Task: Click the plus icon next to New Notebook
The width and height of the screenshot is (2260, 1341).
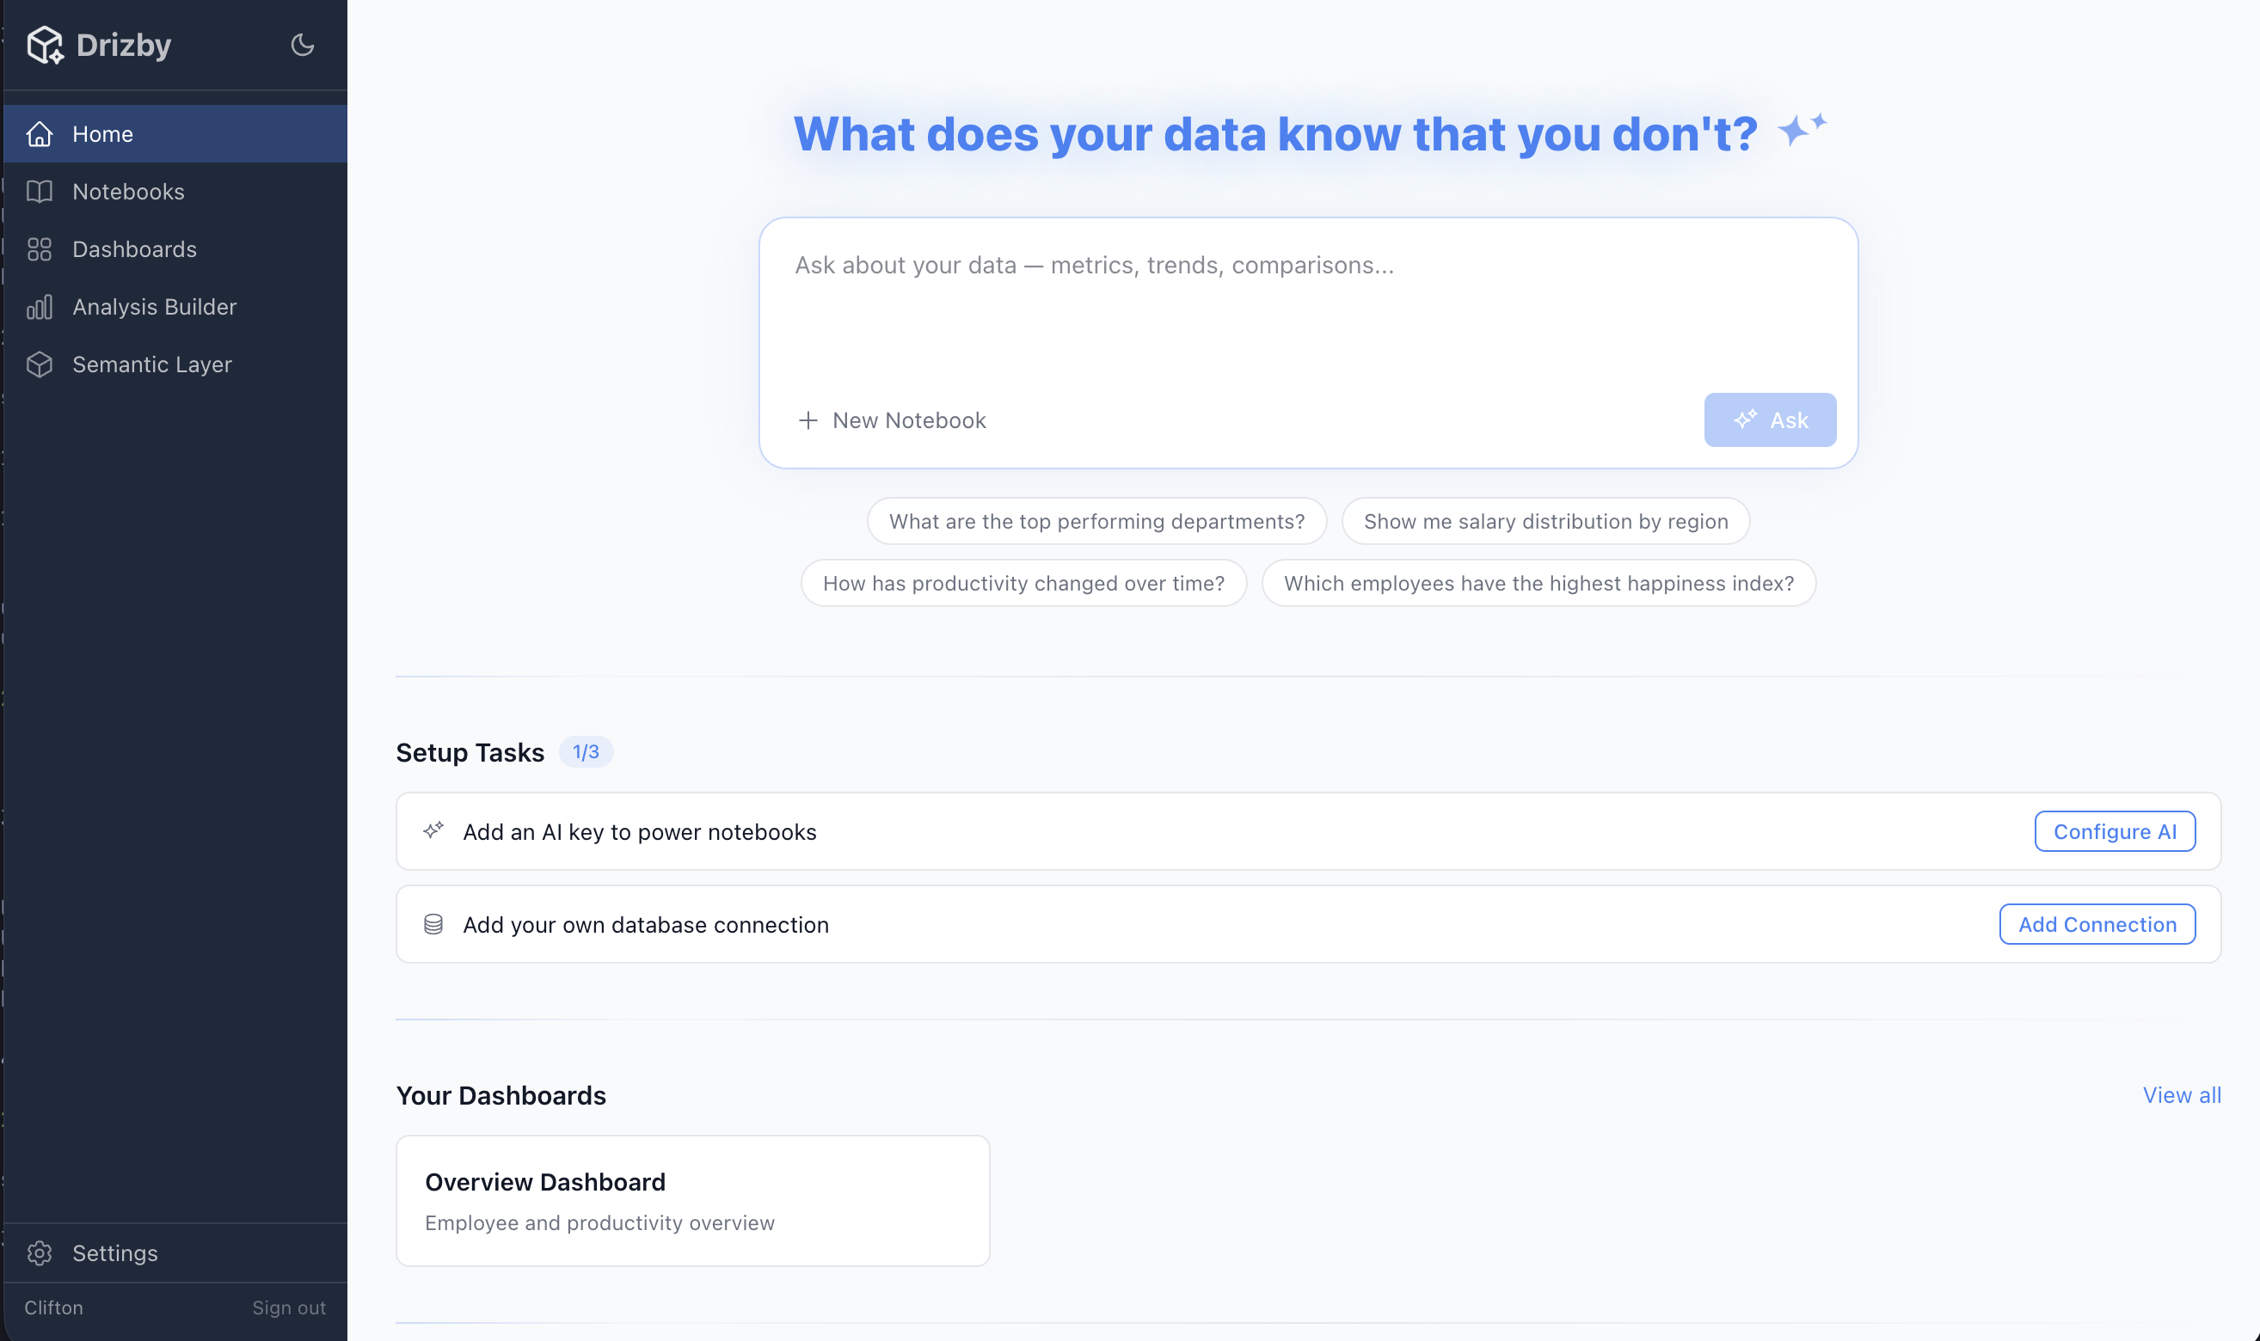Action: pos(808,420)
